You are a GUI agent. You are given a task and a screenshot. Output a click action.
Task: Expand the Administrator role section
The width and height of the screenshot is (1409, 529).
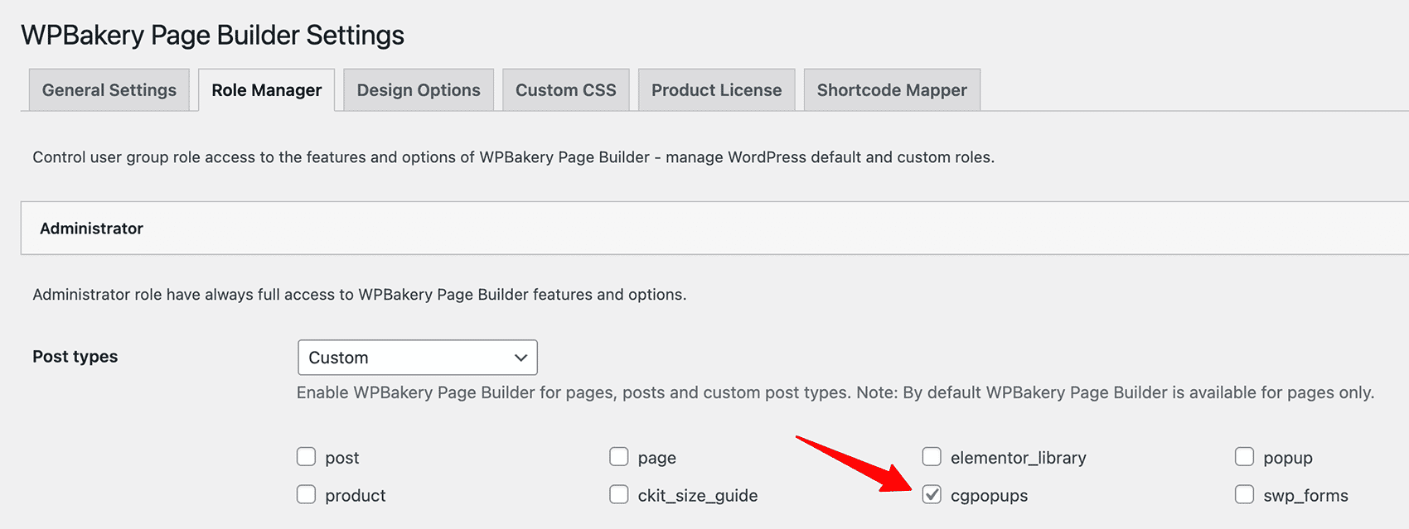[714, 228]
